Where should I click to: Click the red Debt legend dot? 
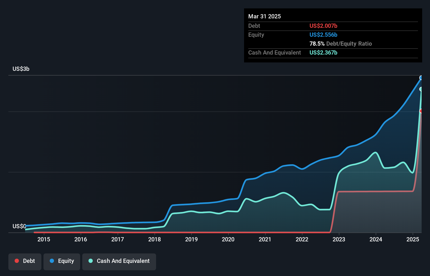(17, 261)
